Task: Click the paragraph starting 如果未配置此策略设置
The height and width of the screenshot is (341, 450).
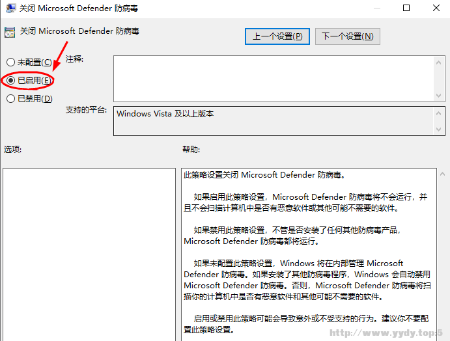Action: click(x=307, y=280)
